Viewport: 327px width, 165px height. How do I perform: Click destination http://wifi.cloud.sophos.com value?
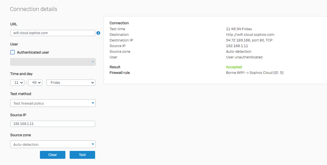[x=250, y=35]
